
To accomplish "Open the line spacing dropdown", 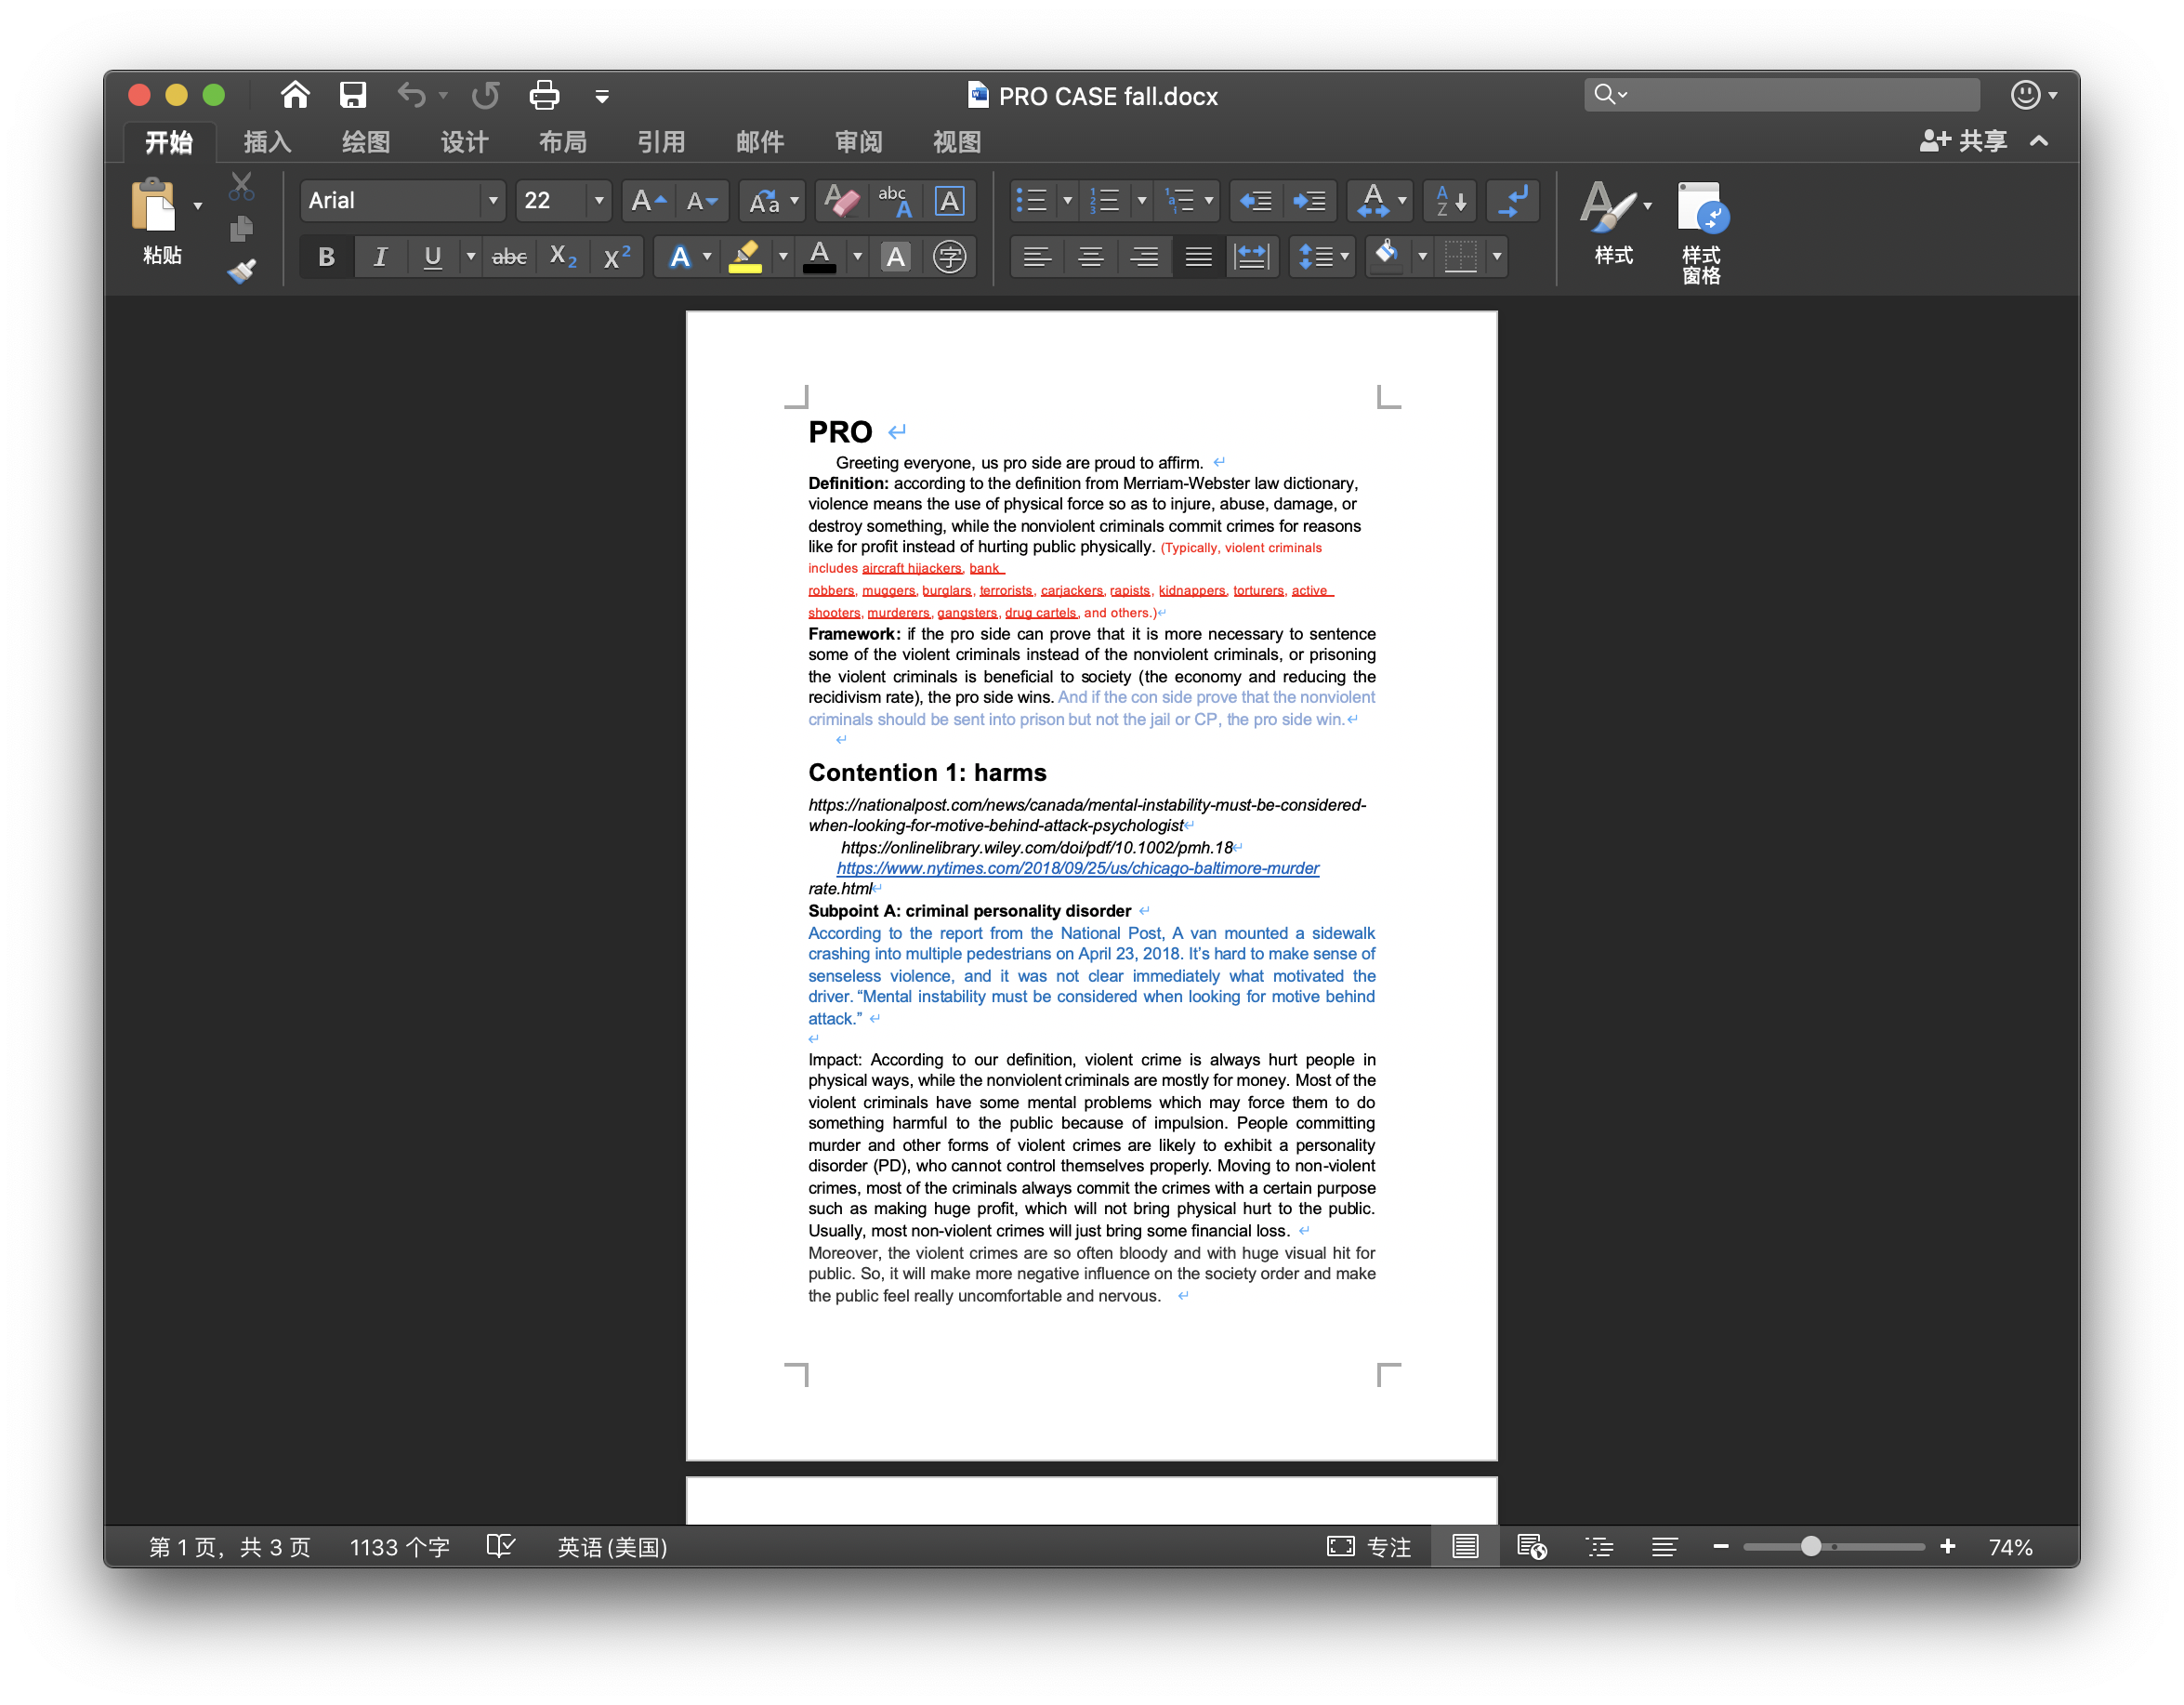I will (1322, 258).
